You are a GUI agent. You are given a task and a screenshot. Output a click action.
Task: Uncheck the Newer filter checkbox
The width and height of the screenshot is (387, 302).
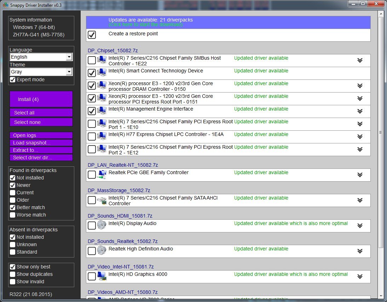pyautogui.click(x=13, y=185)
